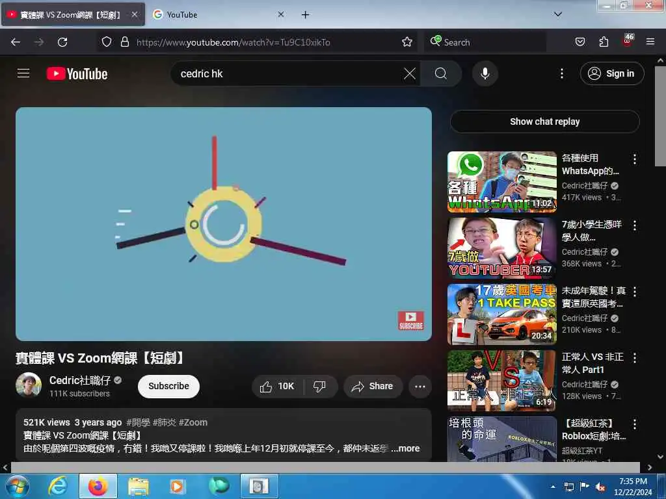Focus the Firefox Search box
The image size is (666, 499).
coord(485,42)
